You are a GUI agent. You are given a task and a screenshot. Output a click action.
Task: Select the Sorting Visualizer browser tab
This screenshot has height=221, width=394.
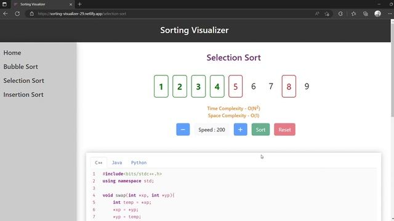click(x=42, y=4)
